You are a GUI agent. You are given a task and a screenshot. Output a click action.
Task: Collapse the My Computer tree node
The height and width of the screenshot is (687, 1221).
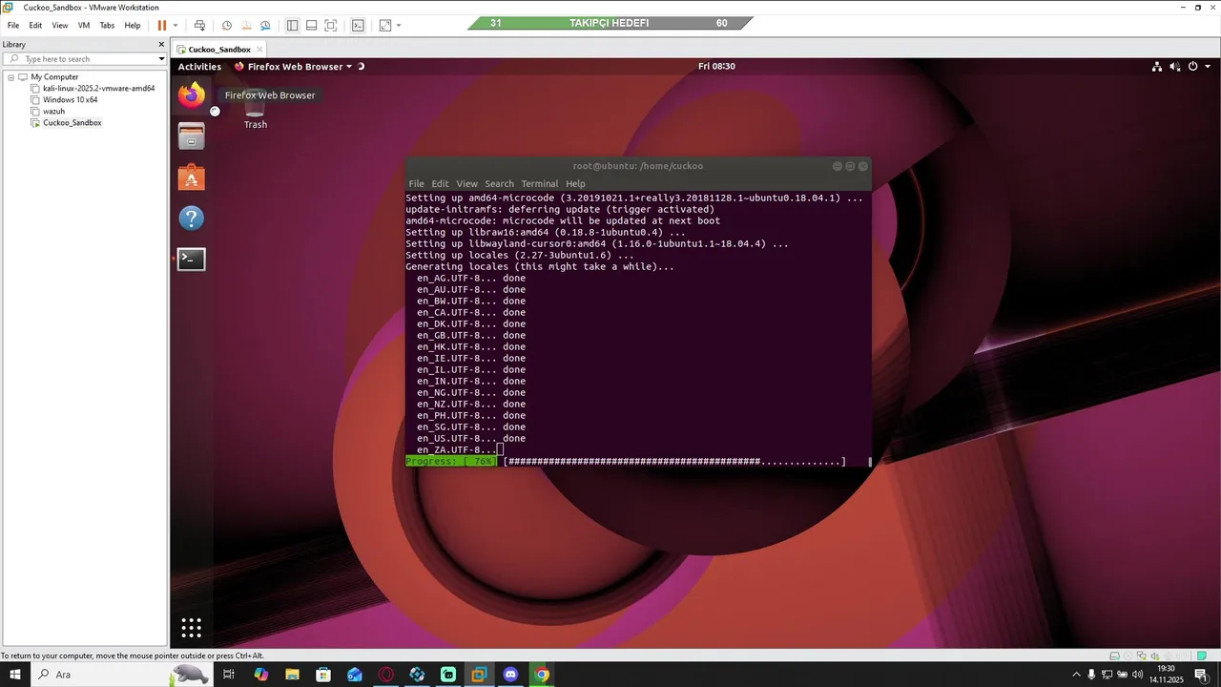point(11,77)
